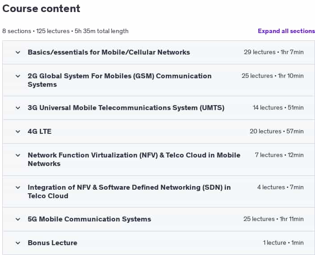Click Expand all sections link
315x255 pixels.
[286, 31]
